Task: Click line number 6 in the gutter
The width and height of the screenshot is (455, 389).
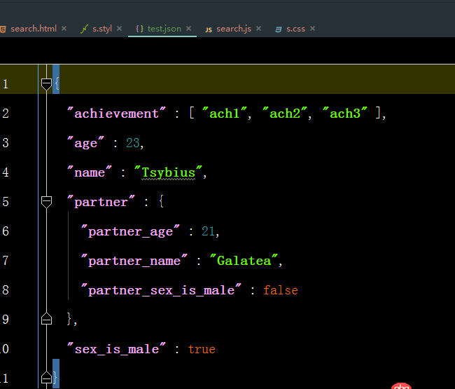Action: tap(6, 231)
